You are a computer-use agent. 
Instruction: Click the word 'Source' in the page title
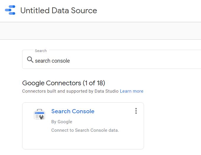[84, 10]
